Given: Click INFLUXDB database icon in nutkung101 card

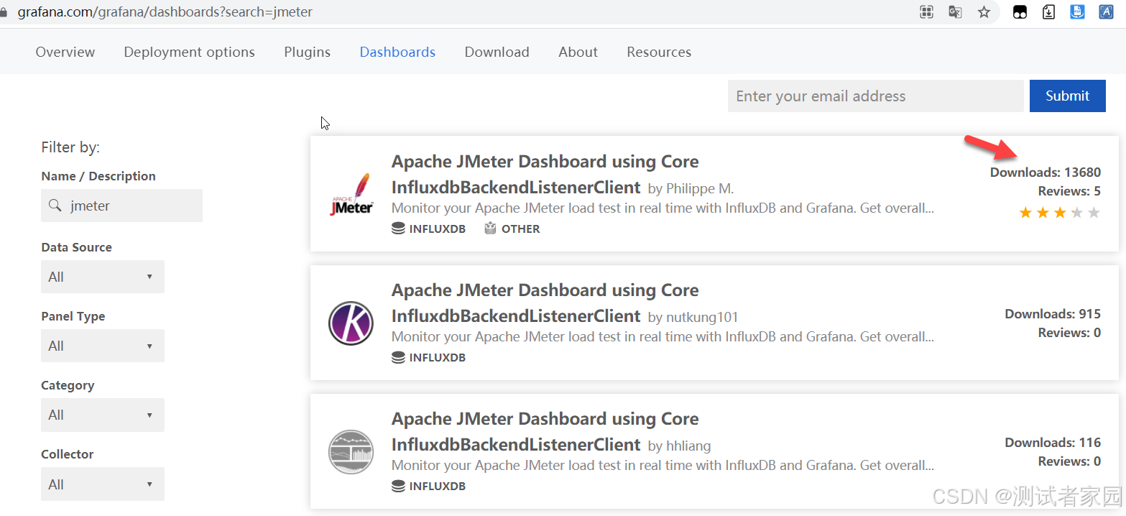Looking at the screenshot, I should [x=398, y=357].
